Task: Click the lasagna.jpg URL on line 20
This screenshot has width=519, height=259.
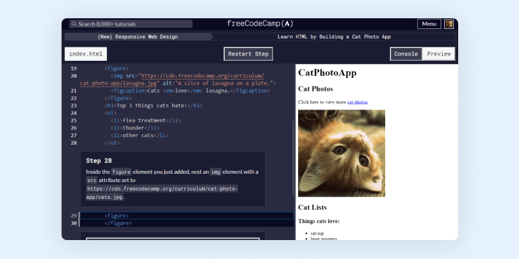Action: (x=172, y=80)
